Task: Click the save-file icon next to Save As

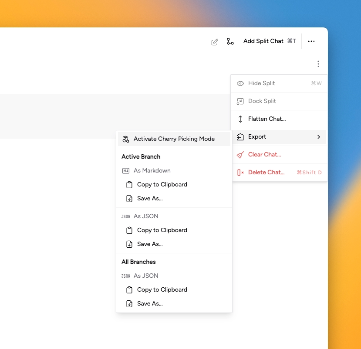Action: (x=129, y=198)
